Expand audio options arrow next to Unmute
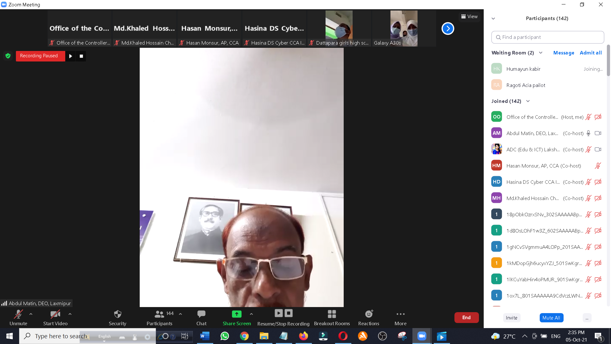The height and width of the screenshot is (344, 611). click(31, 314)
